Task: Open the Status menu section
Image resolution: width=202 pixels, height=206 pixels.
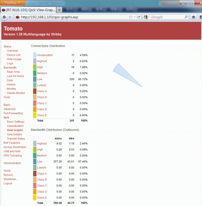Action: click(x=7, y=47)
